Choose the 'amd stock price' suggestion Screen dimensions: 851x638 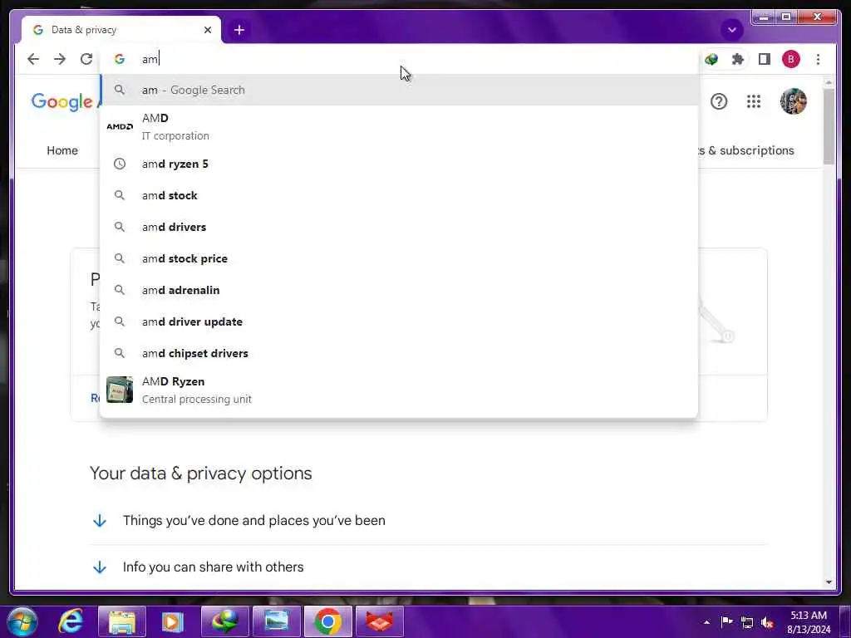[x=399, y=259]
